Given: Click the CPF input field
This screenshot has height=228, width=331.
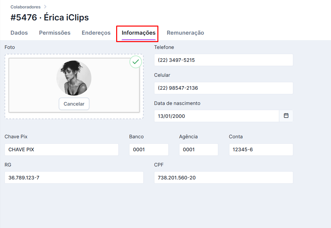Looking at the screenshot, I should [223, 177].
